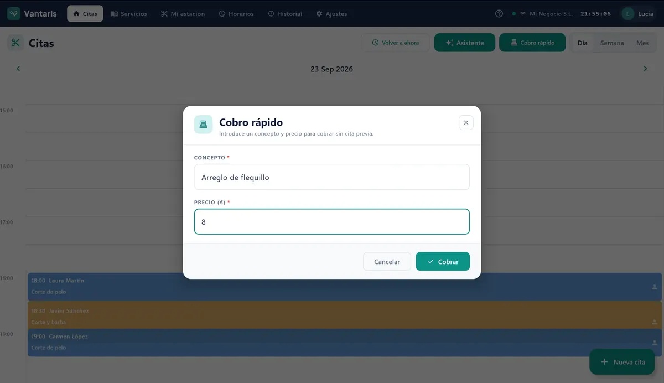This screenshot has width=664, height=383.
Task: Click the person icon on Laura Martín appointment
Action: point(655,287)
